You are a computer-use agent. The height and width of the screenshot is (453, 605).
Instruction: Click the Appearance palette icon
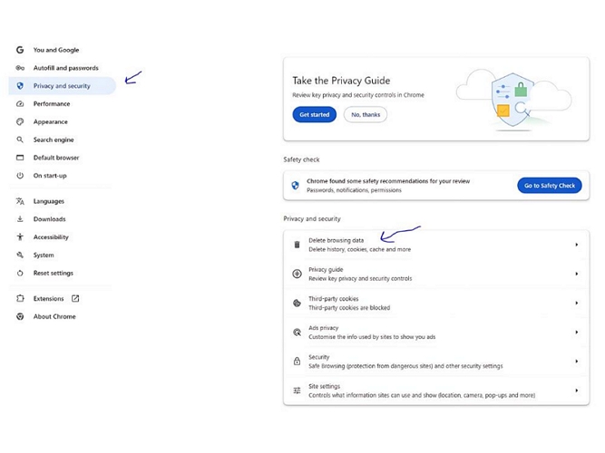point(20,121)
